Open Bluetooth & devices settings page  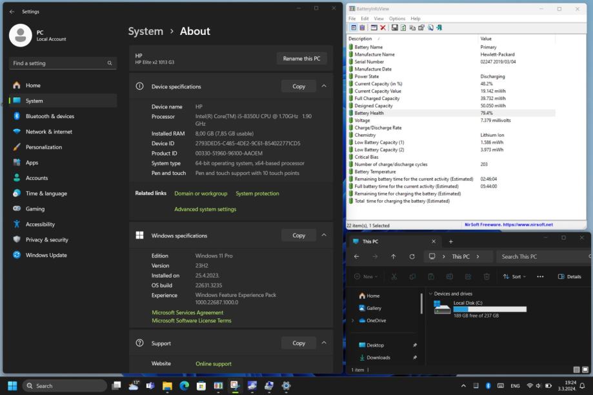[50, 116]
